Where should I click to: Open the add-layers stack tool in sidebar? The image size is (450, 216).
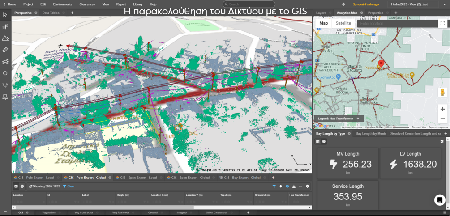[x=5, y=61]
